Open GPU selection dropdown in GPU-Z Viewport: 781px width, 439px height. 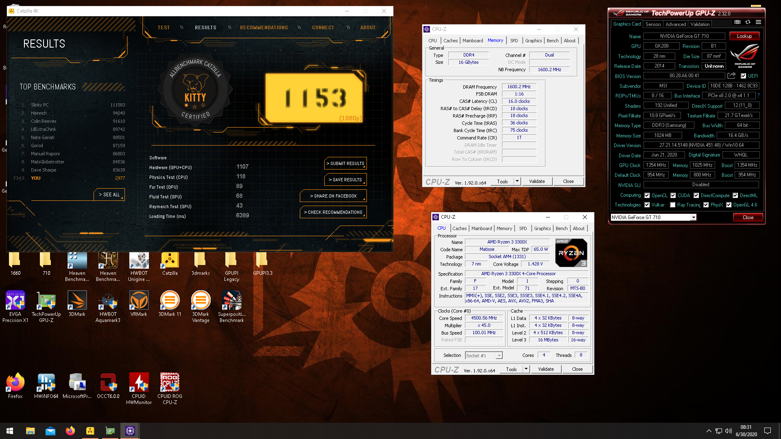pos(654,217)
